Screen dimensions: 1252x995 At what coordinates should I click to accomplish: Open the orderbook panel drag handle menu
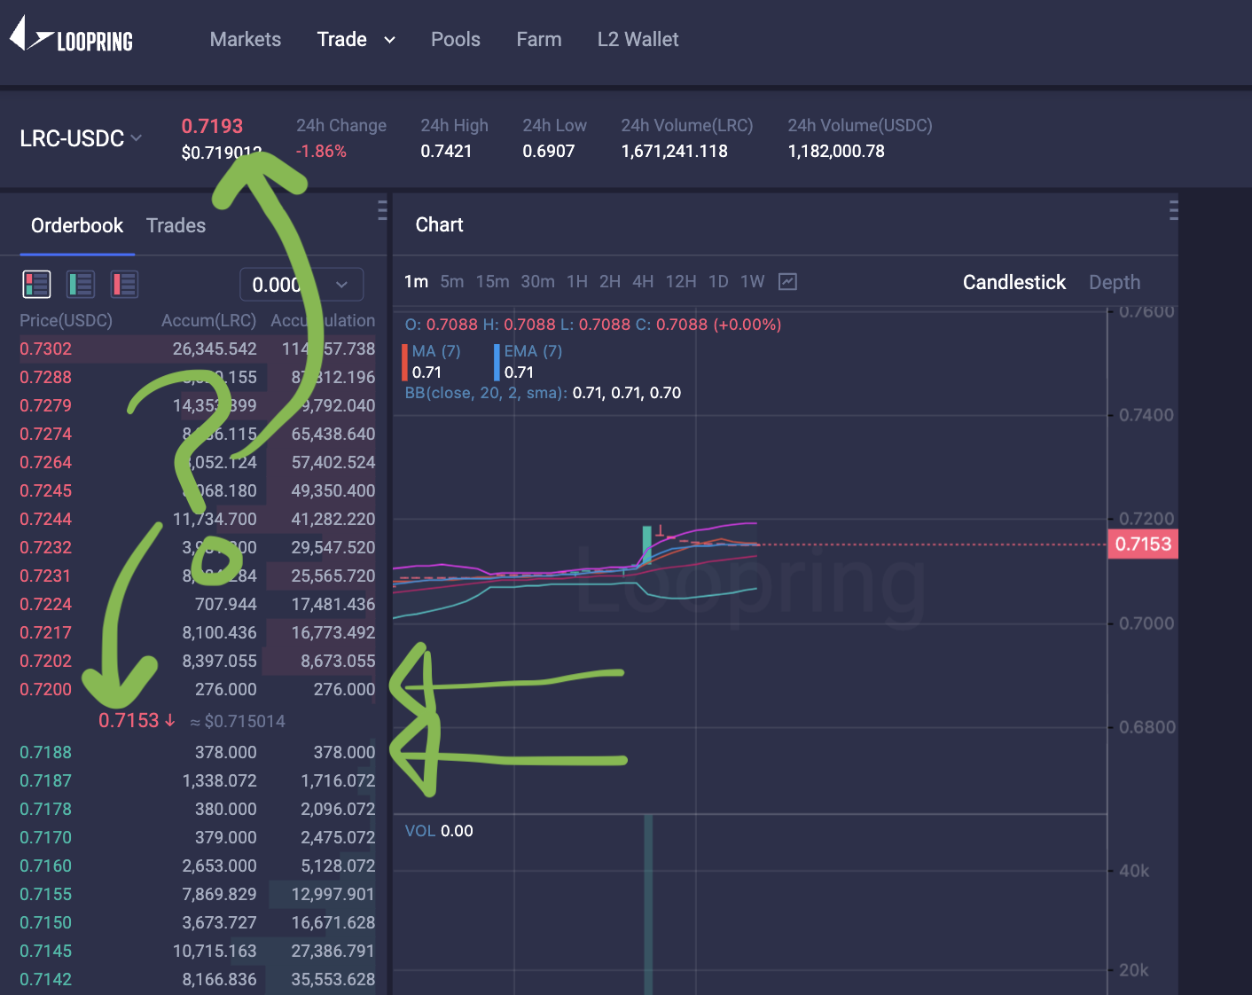(x=382, y=210)
